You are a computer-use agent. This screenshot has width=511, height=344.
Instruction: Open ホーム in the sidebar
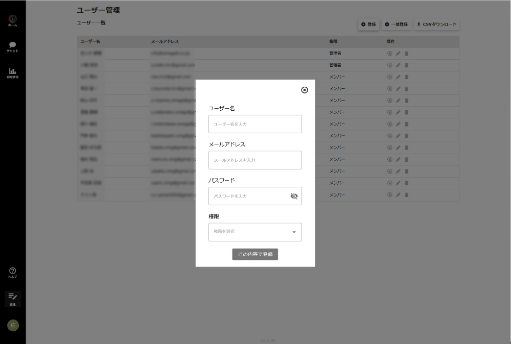12,21
